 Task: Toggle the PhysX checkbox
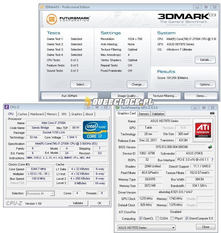[x=172, y=218]
